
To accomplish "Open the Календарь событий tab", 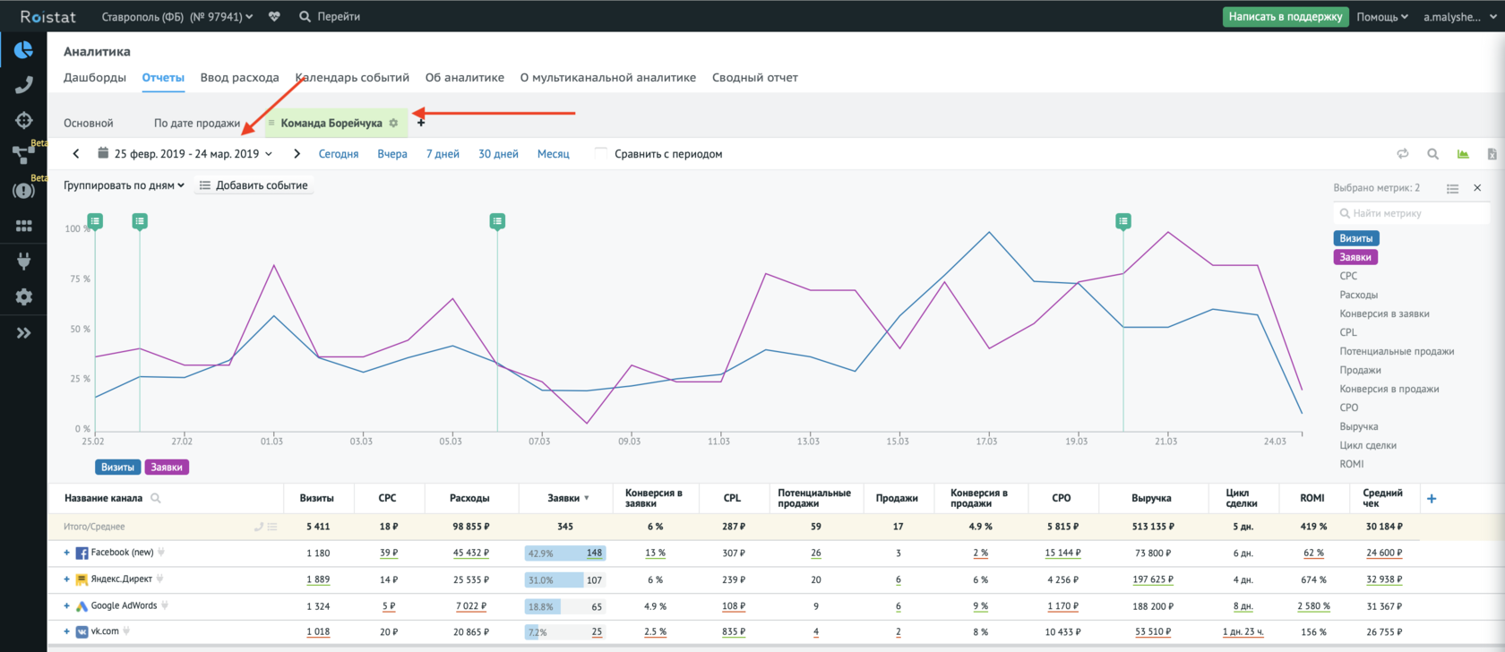I will coord(352,77).
